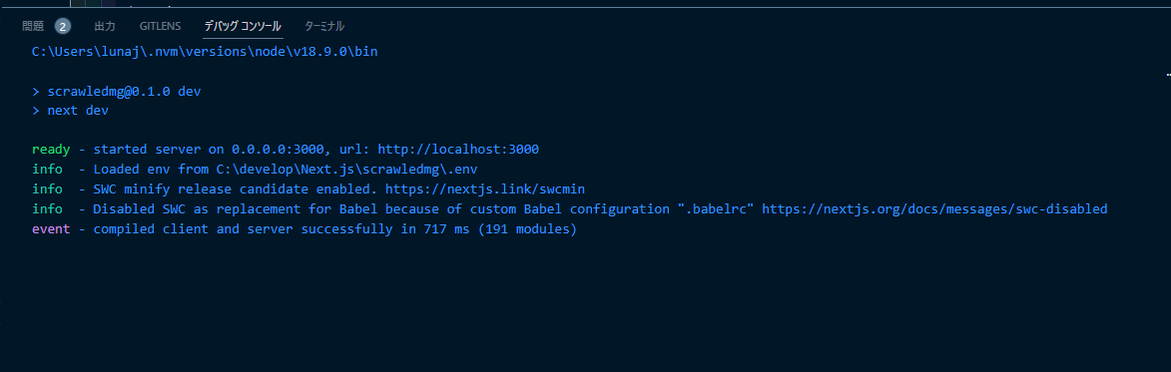The width and height of the screenshot is (1171, 372).
Task: Click the 'next dev' command line
Action: coord(70,111)
